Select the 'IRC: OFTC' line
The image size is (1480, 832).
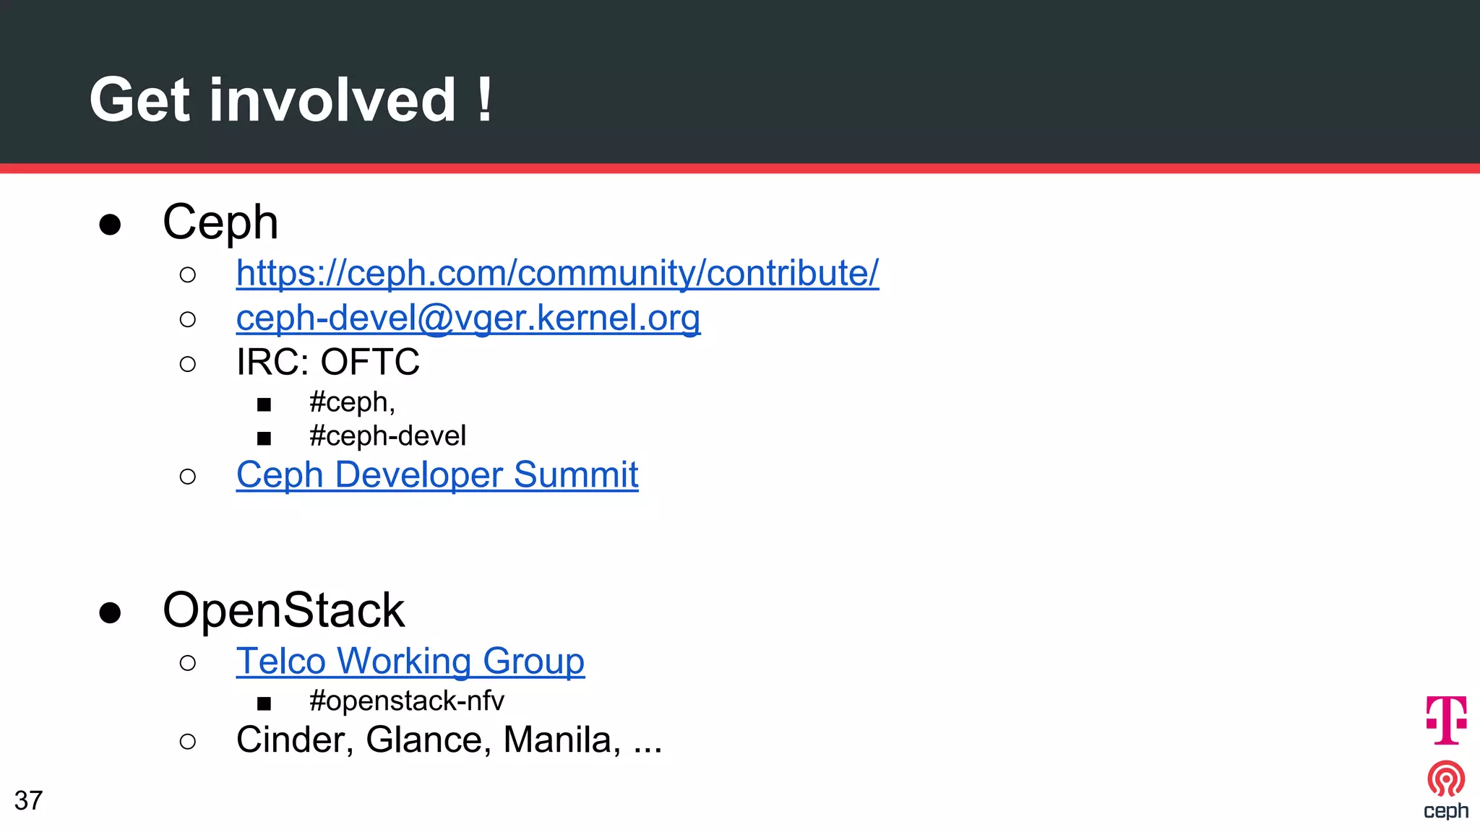pyautogui.click(x=328, y=362)
